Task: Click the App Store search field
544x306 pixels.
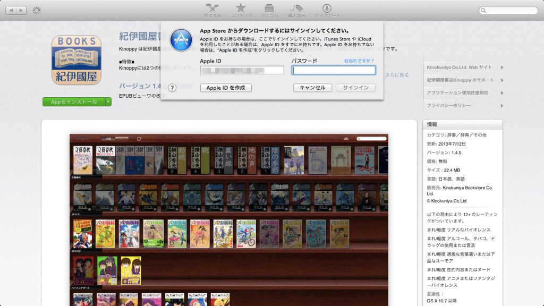Action: pyautogui.click(x=508, y=11)
